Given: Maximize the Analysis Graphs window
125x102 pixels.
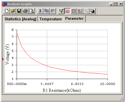Looking at the screenshot, I should 116,4.
